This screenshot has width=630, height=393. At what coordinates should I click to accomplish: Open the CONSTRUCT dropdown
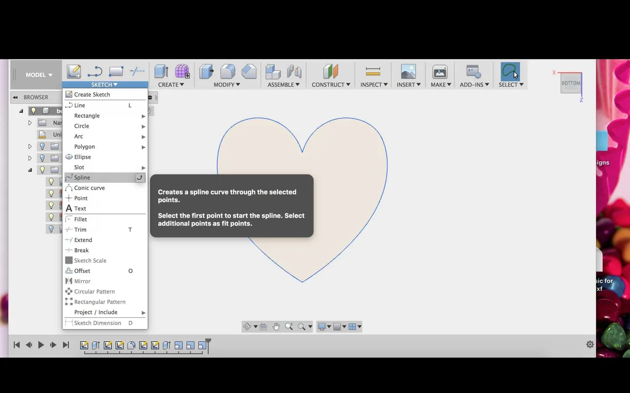[x=331, y=84]
